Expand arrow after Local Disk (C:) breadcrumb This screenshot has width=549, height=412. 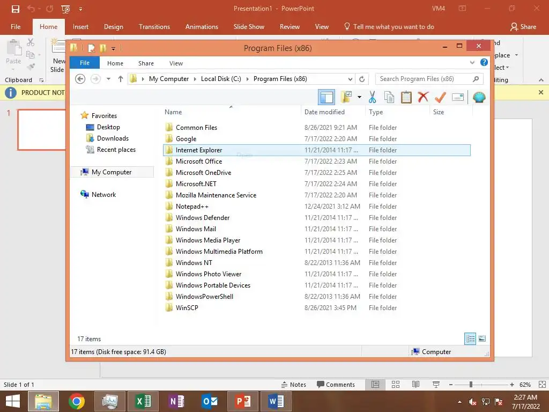pyautogui.click(x=248, y=79)
